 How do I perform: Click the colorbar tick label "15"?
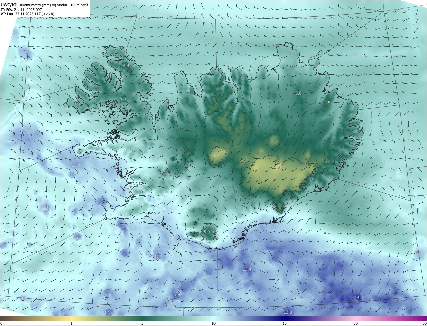click(x=285, y=323)
